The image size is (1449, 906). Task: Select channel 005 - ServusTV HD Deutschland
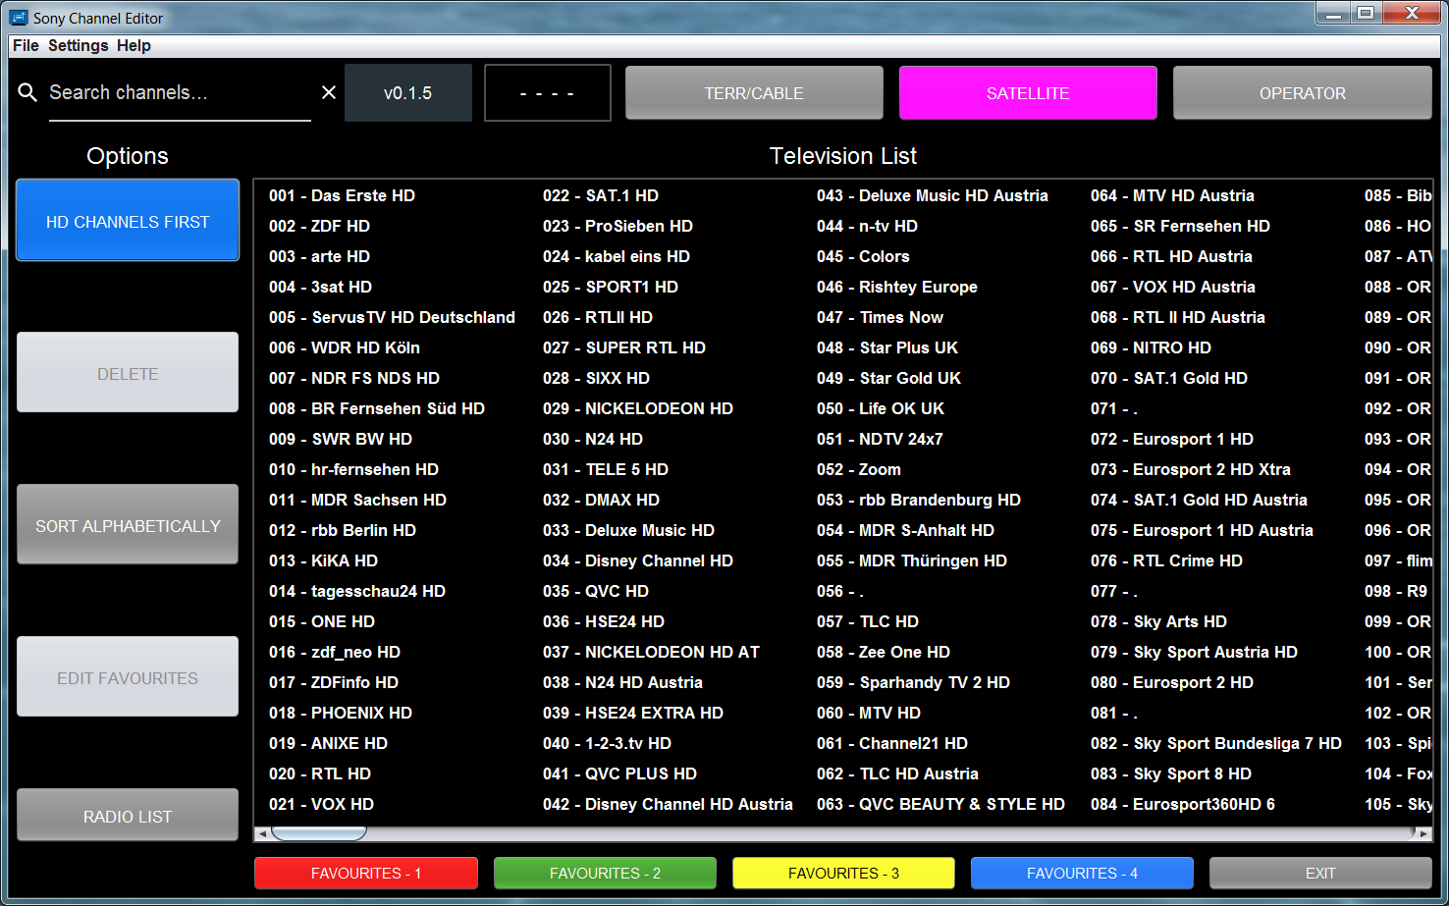coord(392,317)
